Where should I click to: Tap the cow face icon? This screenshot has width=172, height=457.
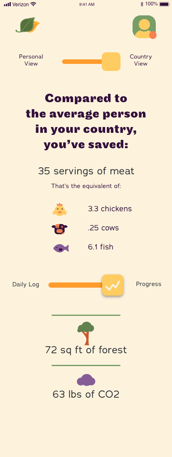[x=59, y=229]
